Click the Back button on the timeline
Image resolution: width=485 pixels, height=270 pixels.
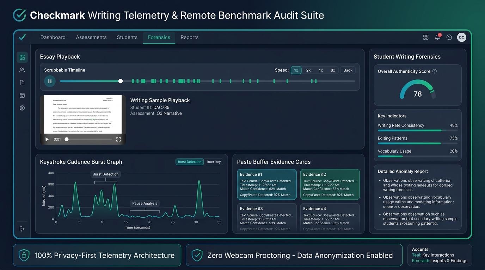pyautogui.click(x=348, y=70)
